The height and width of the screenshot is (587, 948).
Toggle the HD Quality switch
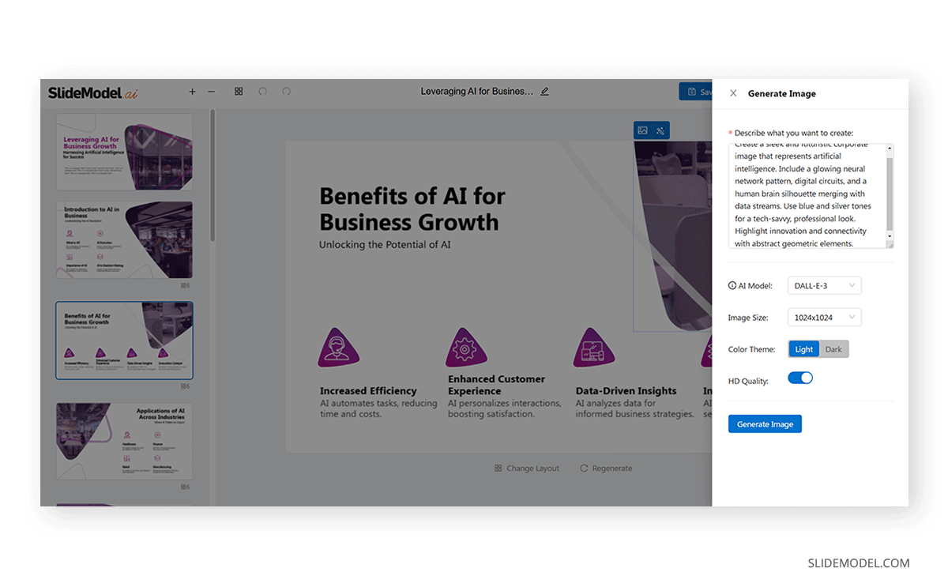point(800,378)
